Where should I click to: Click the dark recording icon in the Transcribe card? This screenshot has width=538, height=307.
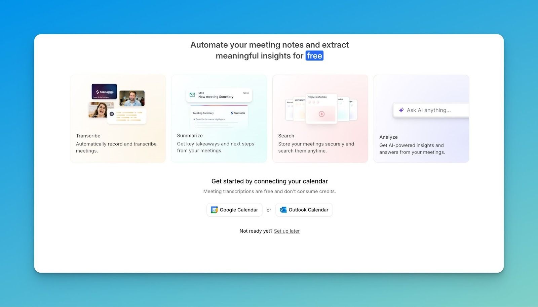coord(112,114)
